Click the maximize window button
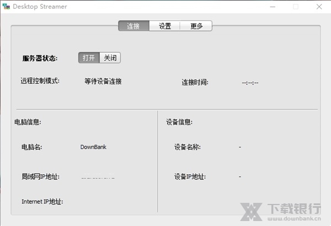This screenshot has width=331, height=226. (x=296, y=7)
